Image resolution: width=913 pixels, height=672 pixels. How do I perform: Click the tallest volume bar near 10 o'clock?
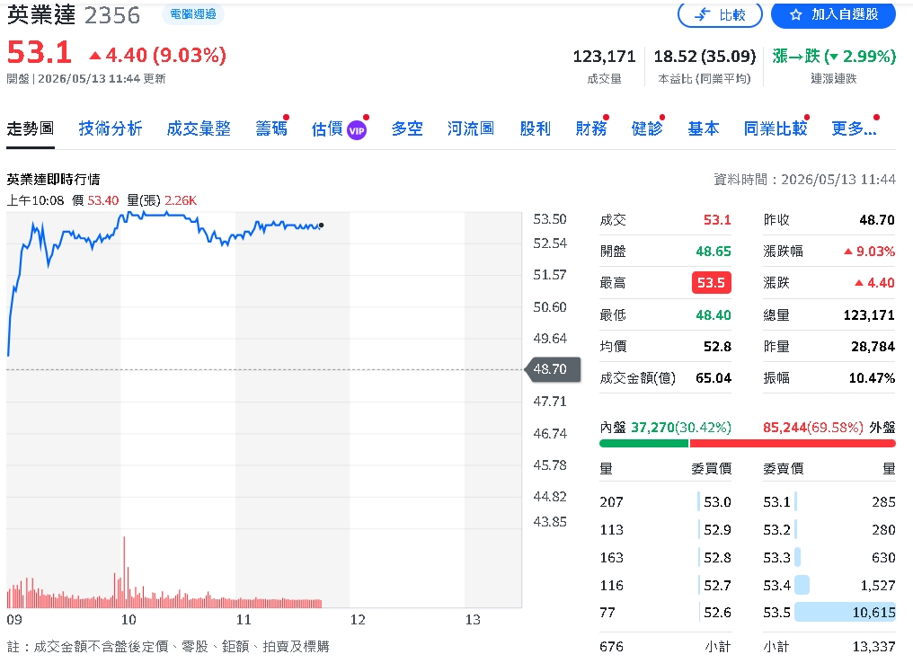(124, 572)
